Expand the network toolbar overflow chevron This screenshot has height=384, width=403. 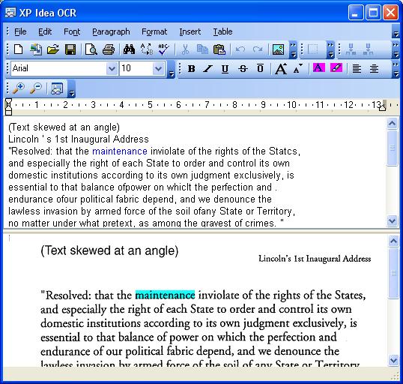click(x=396, y=50)
